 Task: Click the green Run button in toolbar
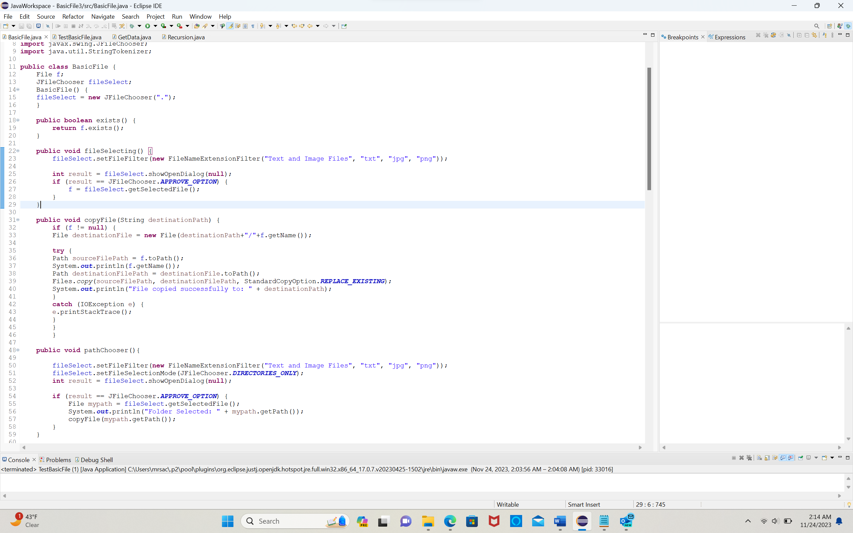point(148,26)
